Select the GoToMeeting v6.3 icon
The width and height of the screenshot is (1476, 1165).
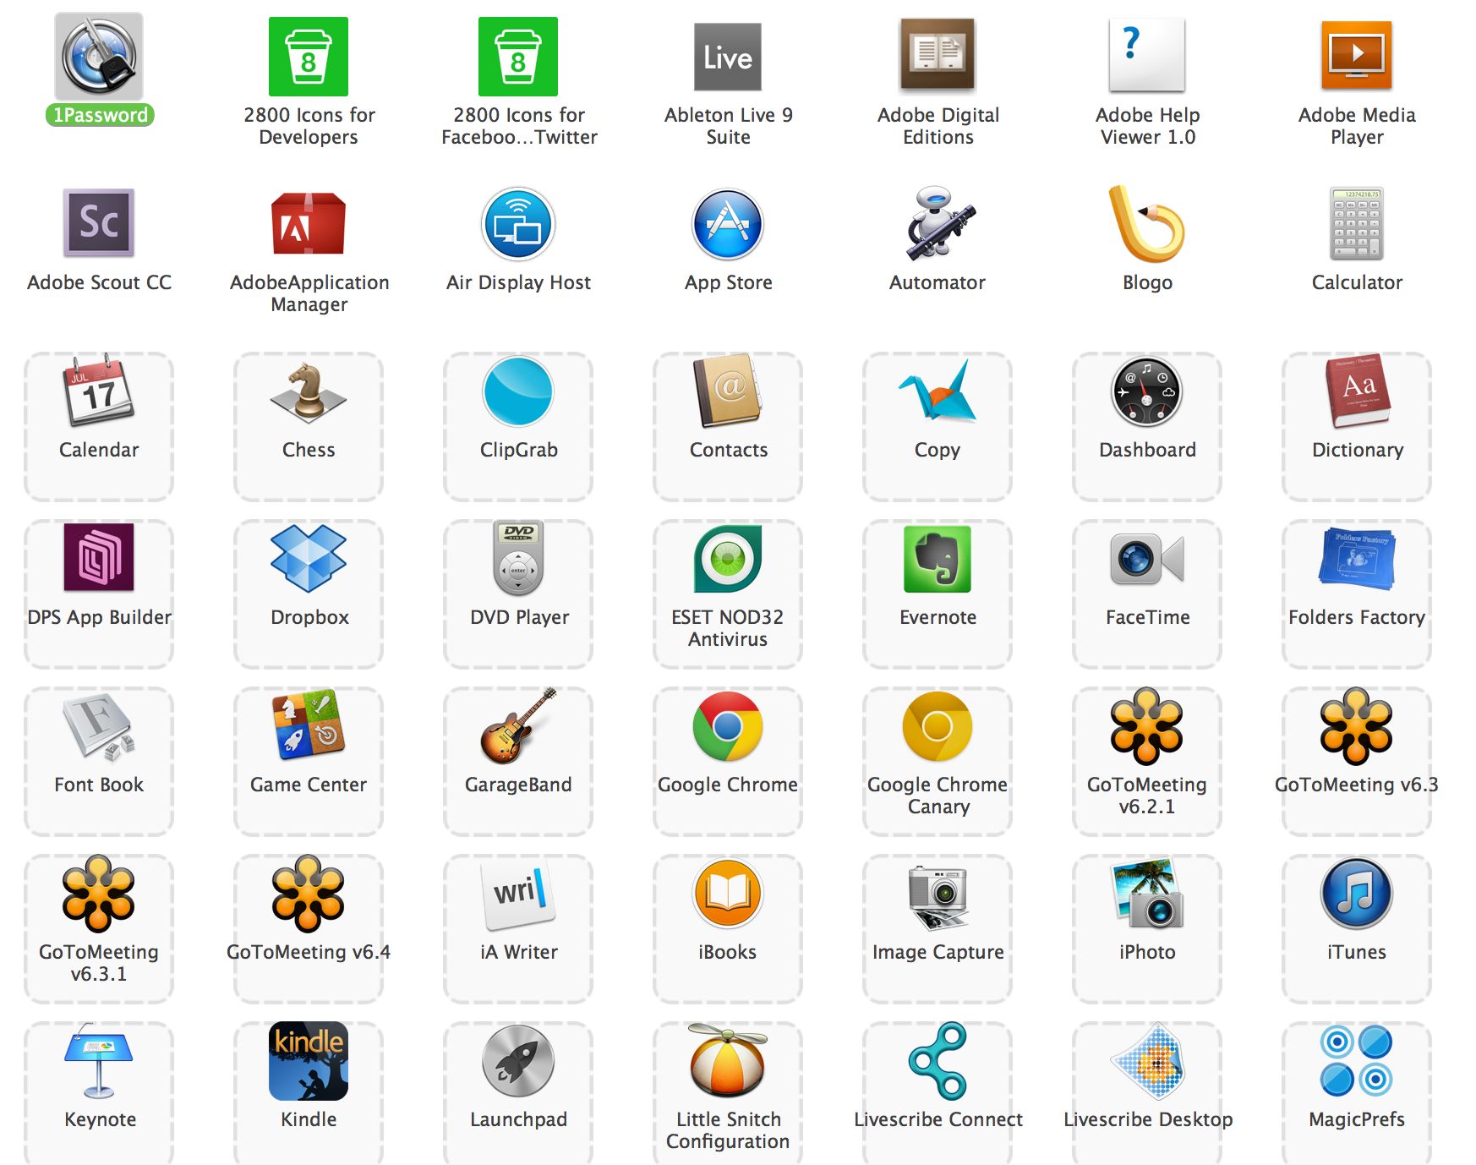point(1357,726)
